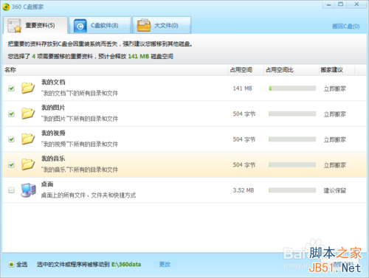Image resolution: width=369 pixels, height=278 pixels.
Task: Uncheck the 我的视频 checkbox
Action: (11, 139)
